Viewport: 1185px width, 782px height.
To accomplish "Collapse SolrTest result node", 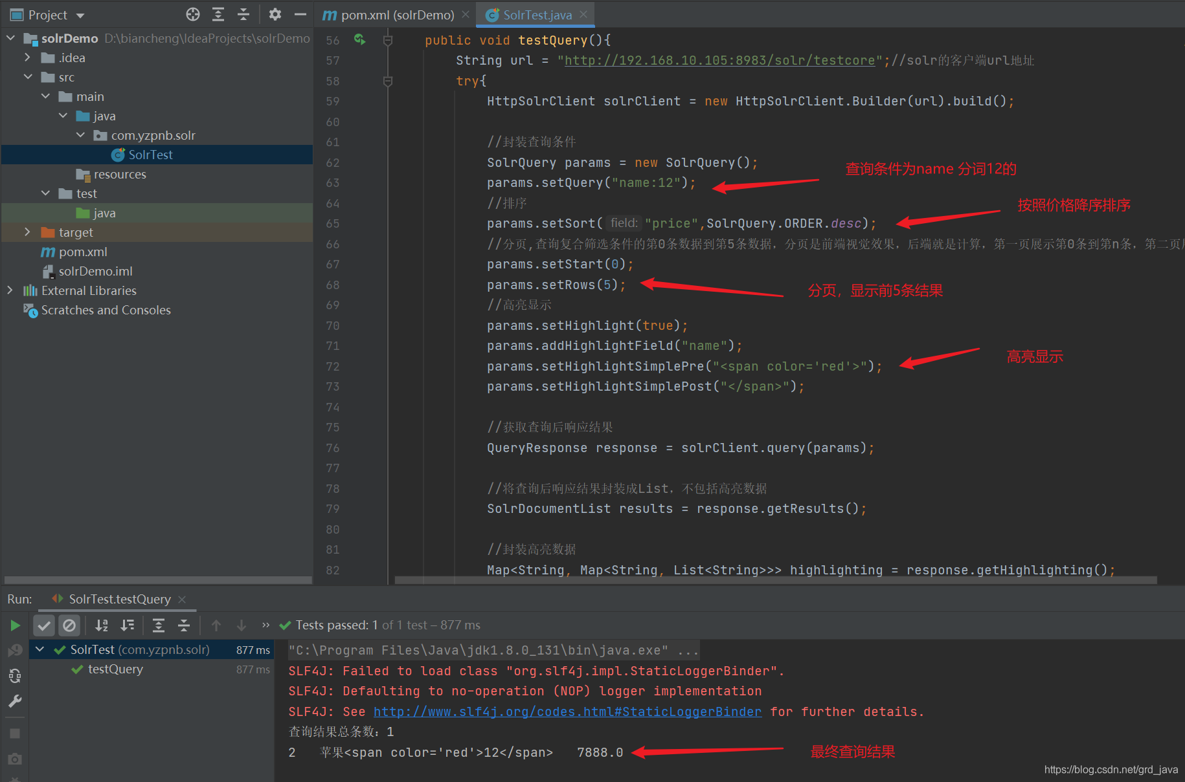I will pos(40,649).
